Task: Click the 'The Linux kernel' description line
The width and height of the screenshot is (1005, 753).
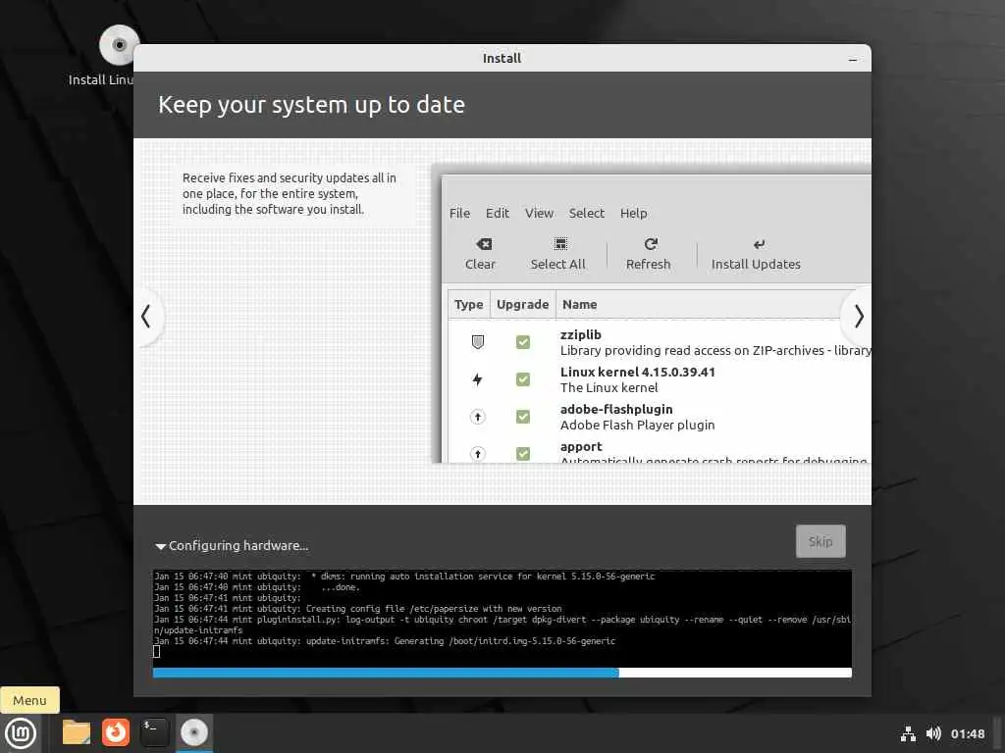Action: [608, 388]
